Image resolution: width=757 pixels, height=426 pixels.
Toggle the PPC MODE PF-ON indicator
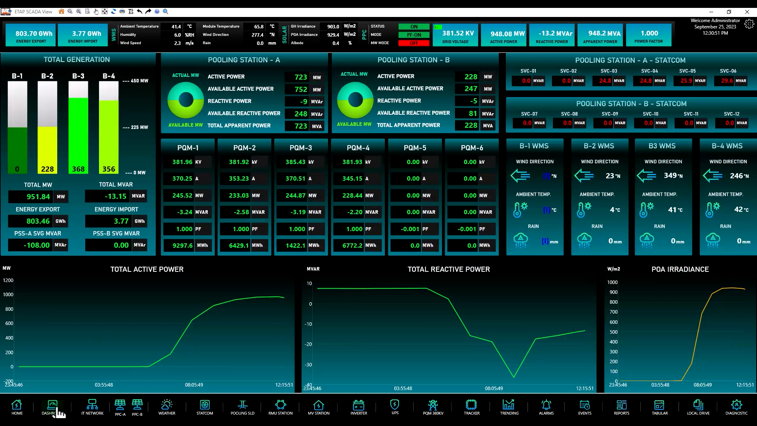point(414,35)
